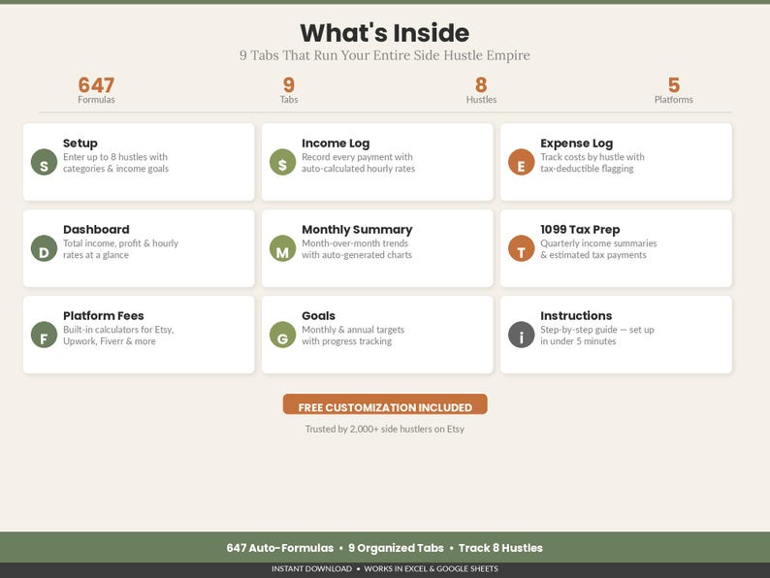This screenshot has width=770, height=578.
Task: Select the M Monthly Summary icon
Action: (283, 248)
